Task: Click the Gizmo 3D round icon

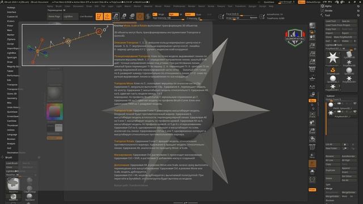Action: tap(140, 16)
